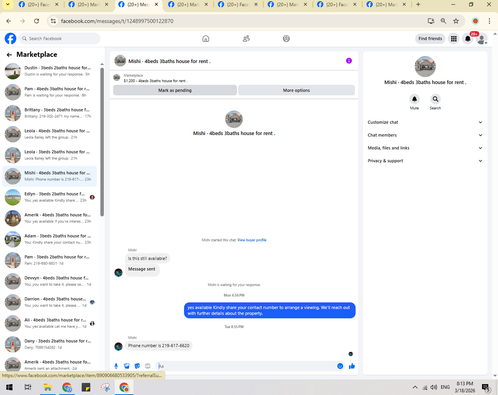Open the taskbar notification center icon
Viewport: 498px width, 395px height.
pyautogui.click(x=486, y=387)
